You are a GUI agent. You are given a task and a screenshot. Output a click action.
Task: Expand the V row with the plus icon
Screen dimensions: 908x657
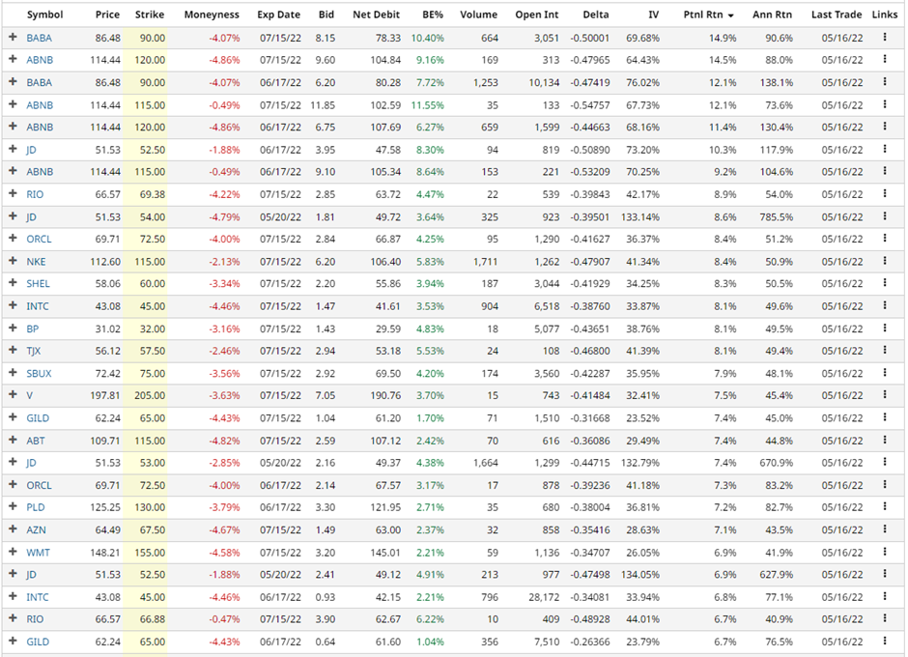tap(13, 394)
